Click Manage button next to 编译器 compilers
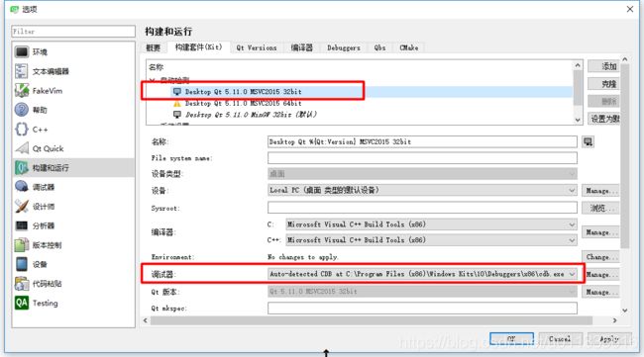This screenshot has height=357, width=644. [x=600, y=232]
